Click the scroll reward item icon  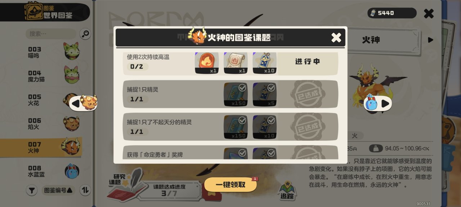tap(236, 63)
